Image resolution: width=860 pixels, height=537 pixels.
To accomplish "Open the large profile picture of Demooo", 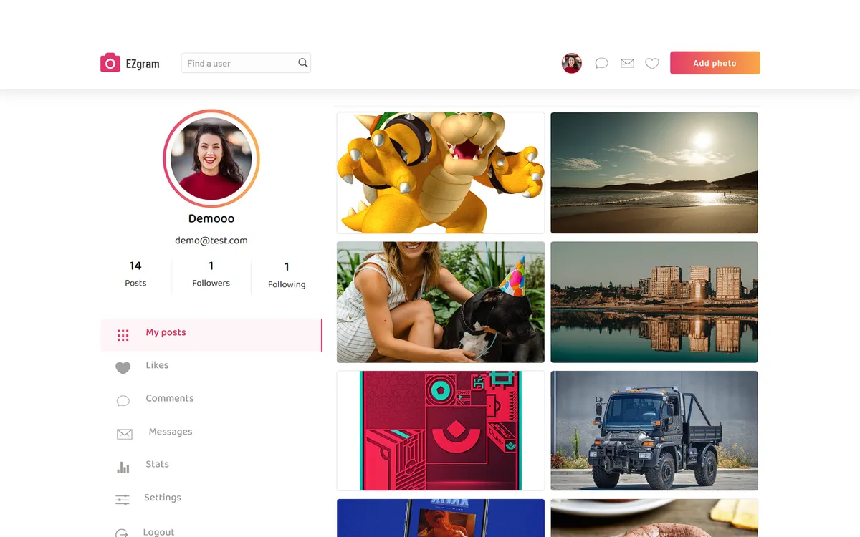I will click(x=211, y=158).
